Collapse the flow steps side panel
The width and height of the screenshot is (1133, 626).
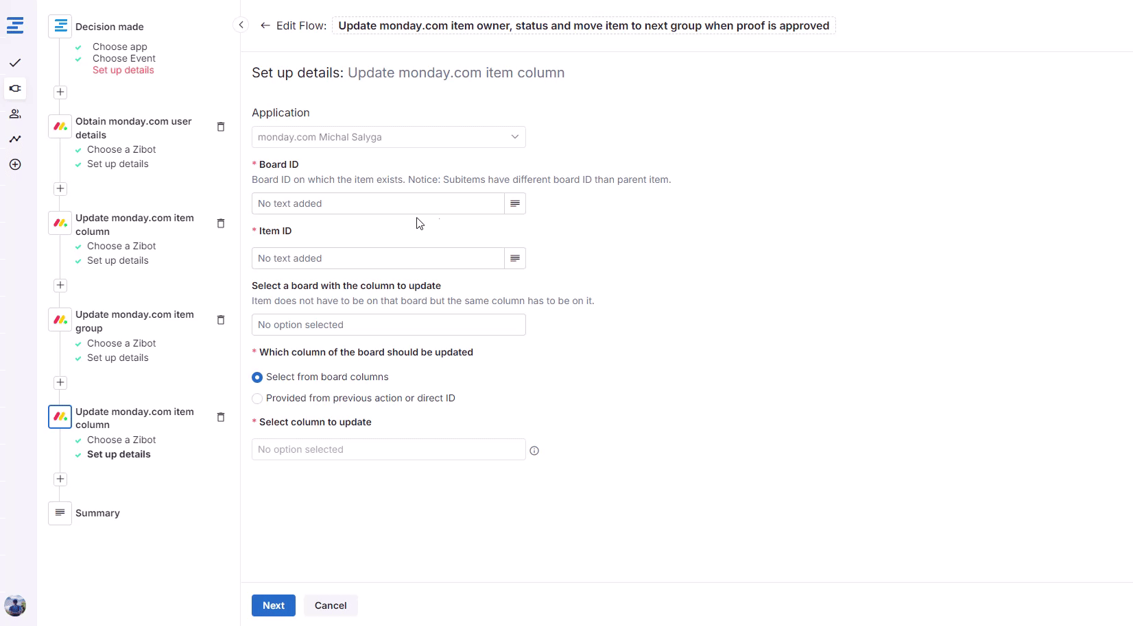(241, 25)
